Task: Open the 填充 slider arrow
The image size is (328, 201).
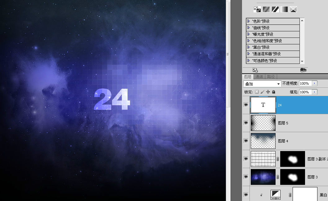Action: 314,92
